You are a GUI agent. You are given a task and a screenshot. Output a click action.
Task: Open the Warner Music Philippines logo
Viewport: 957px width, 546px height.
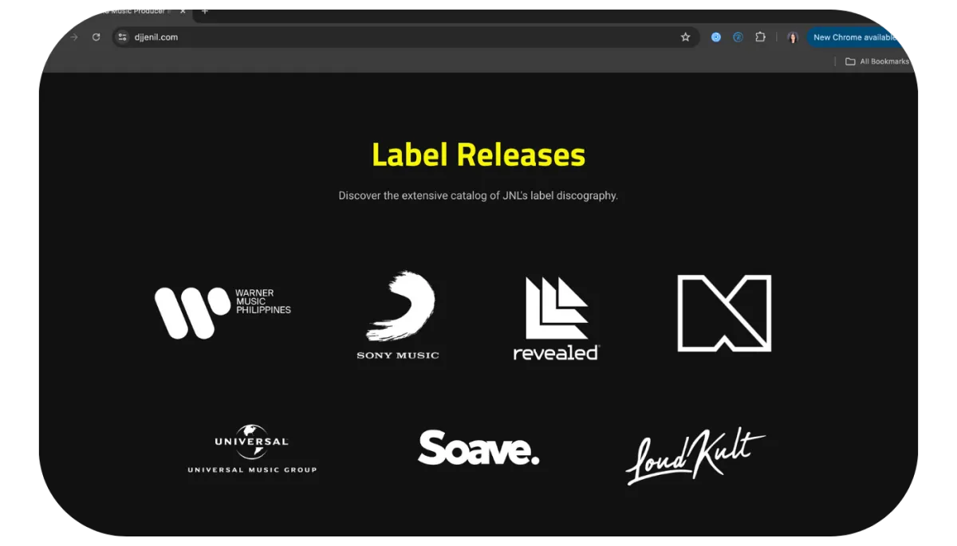click(223, 312)
